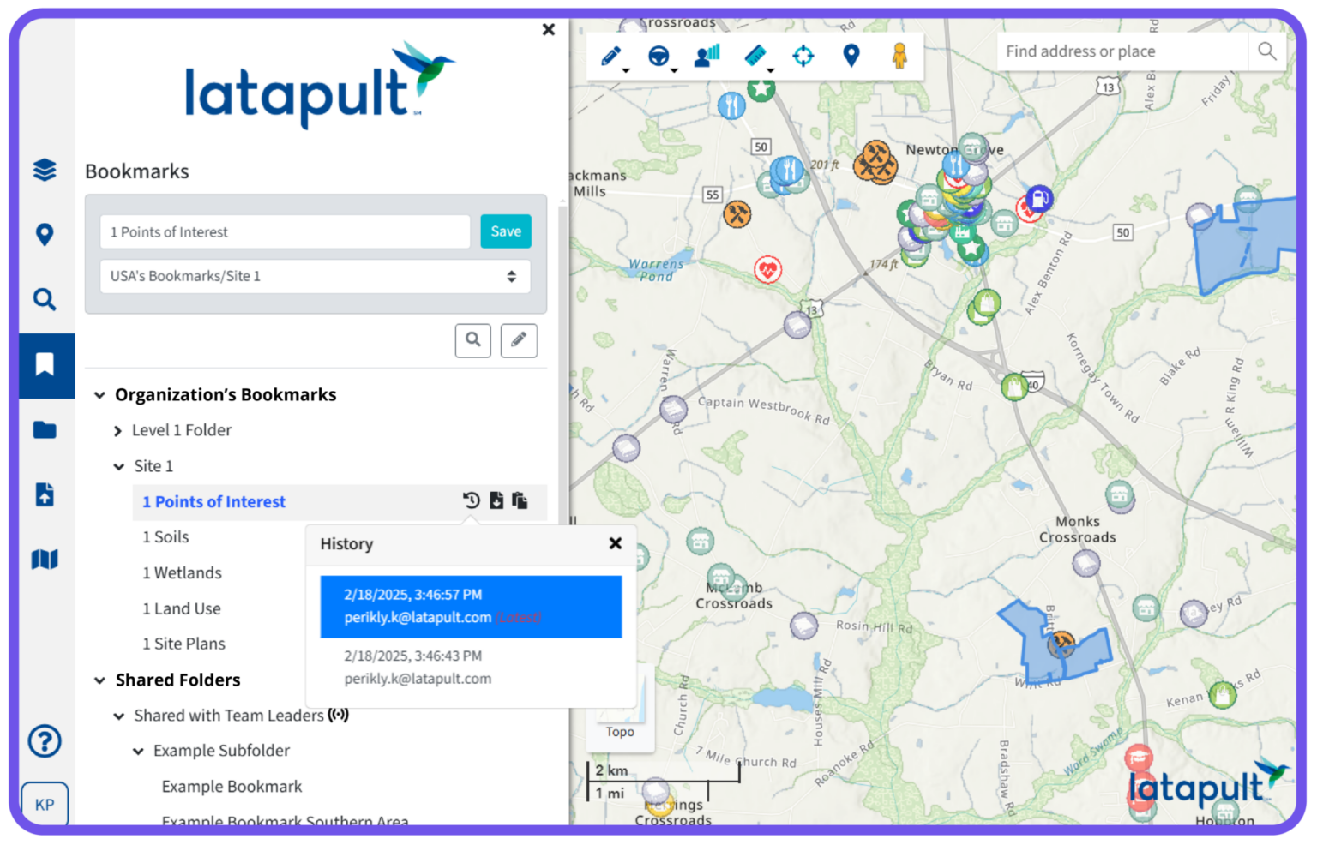Click the map search magnifier button
1317x845 pixels.
pyautogui.click(x=1267, y=51)
